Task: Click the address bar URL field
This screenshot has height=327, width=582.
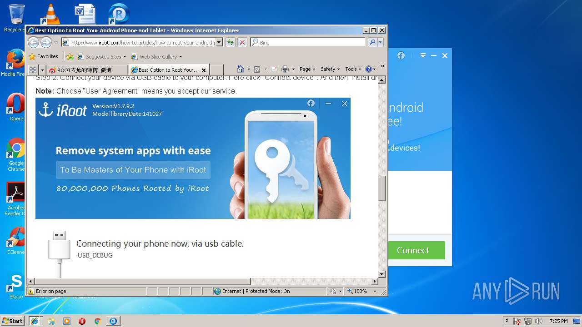Action: click(142, 42)
